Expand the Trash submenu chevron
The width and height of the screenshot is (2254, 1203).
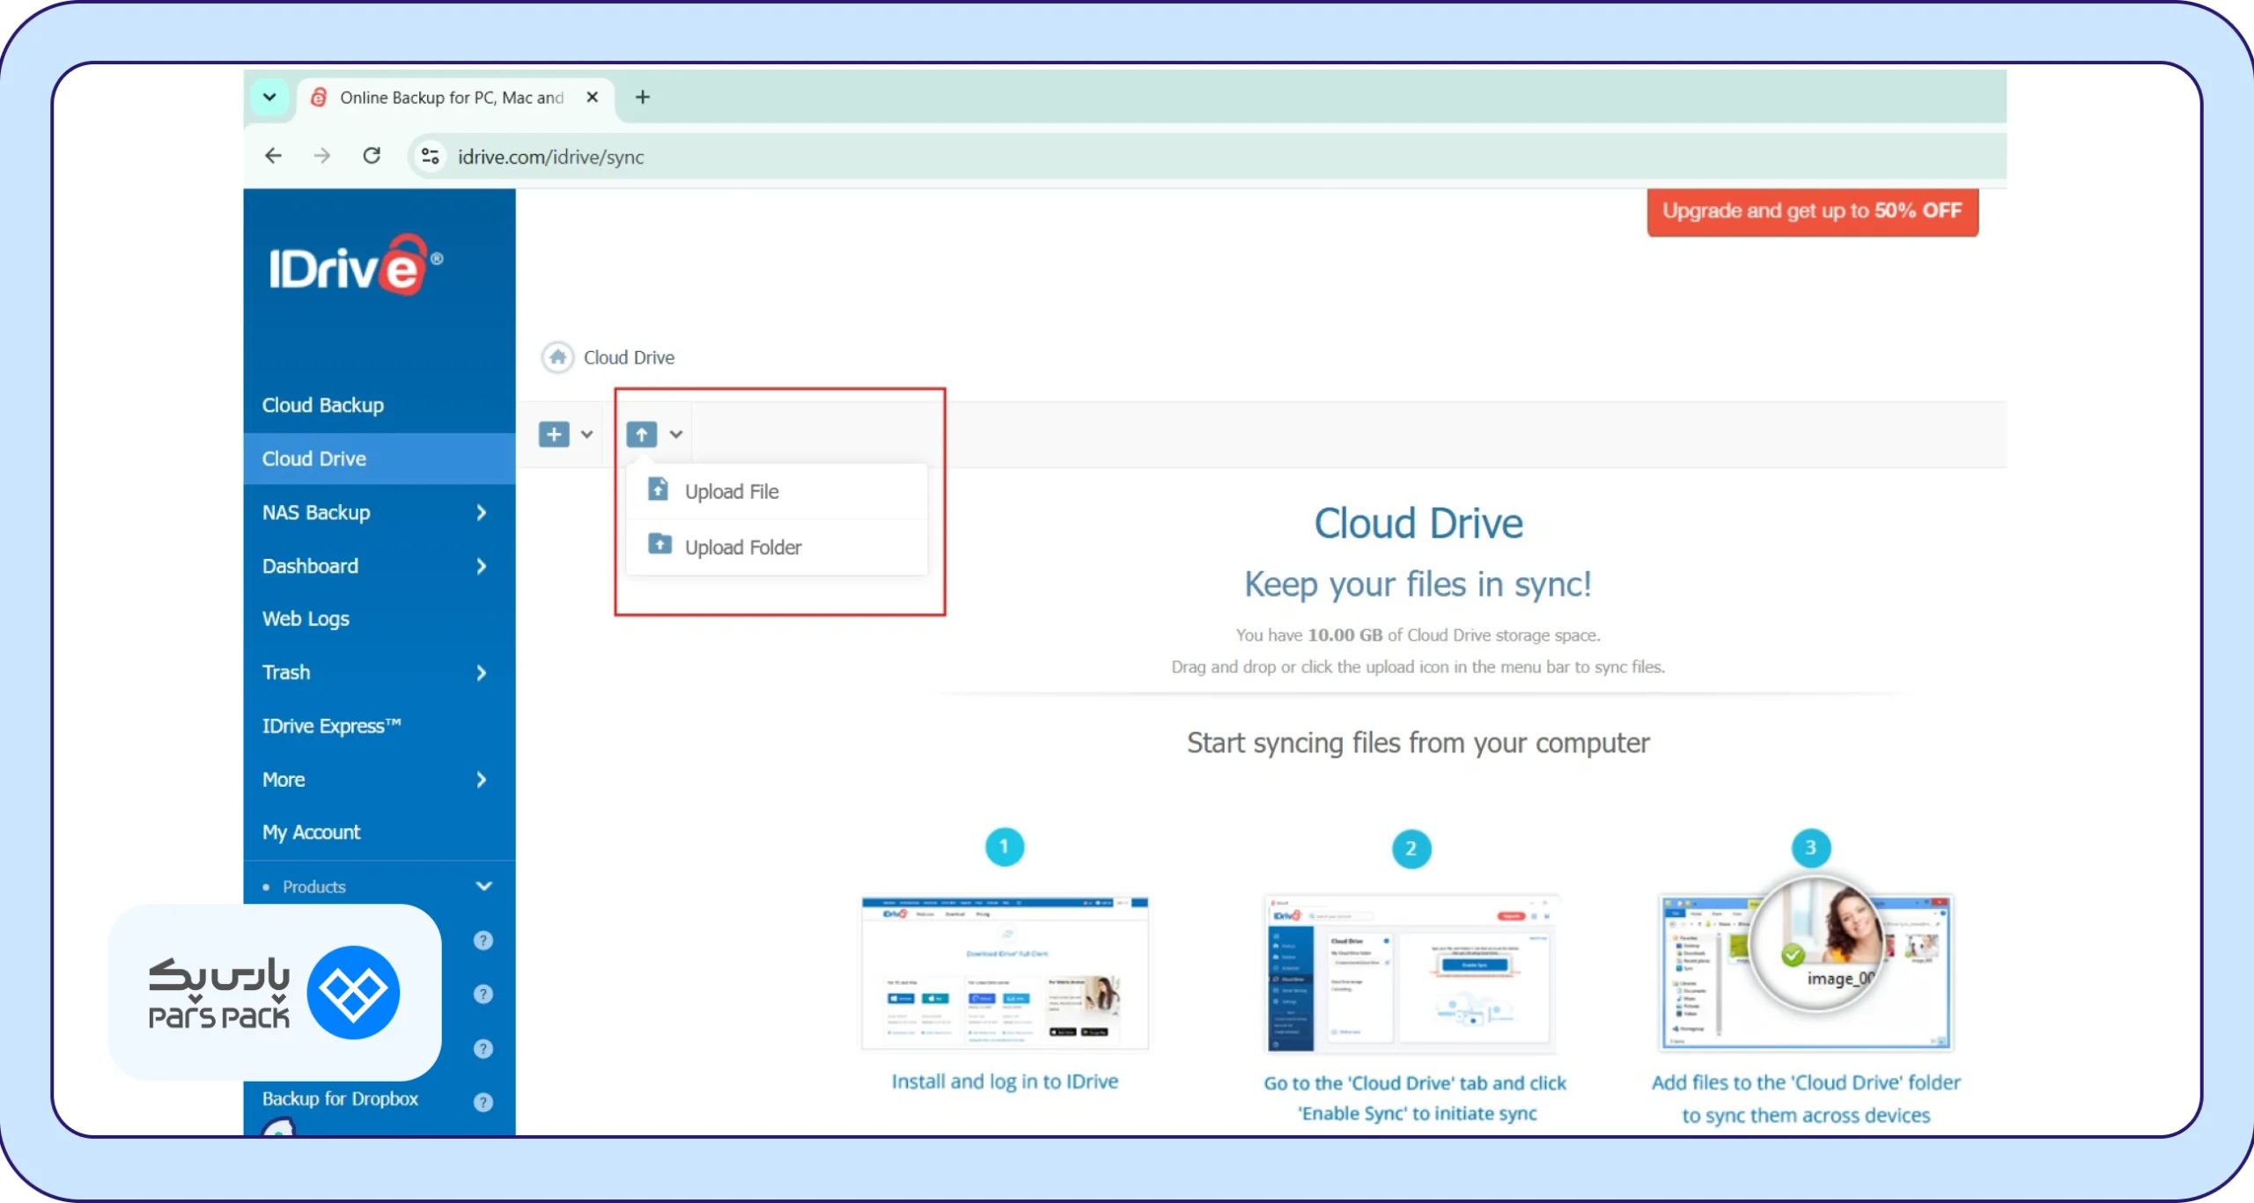pyautogui.click(x=481, y=673)
